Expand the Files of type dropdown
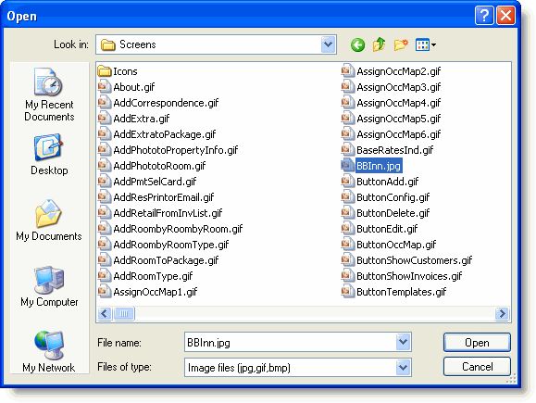 (x=403, y=368)
